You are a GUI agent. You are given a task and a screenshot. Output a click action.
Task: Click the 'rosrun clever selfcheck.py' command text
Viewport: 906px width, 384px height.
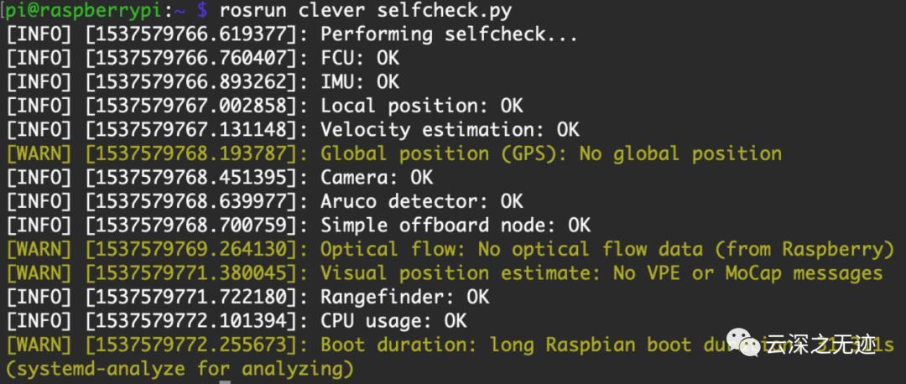coord(365,11)
